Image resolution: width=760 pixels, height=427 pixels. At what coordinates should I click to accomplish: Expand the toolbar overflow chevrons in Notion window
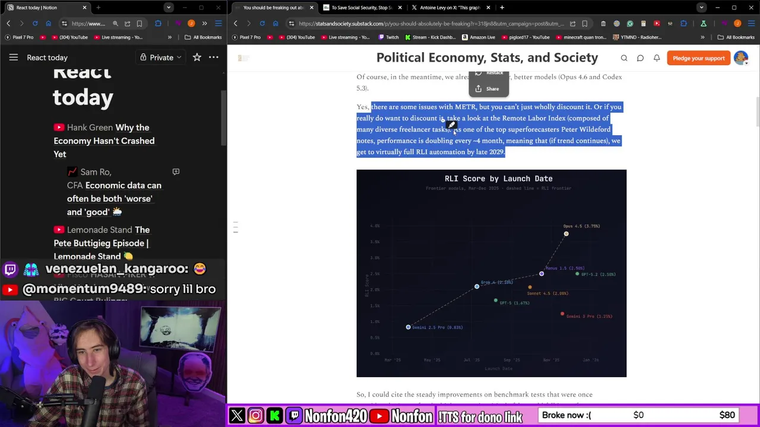[x=204, y=24]
